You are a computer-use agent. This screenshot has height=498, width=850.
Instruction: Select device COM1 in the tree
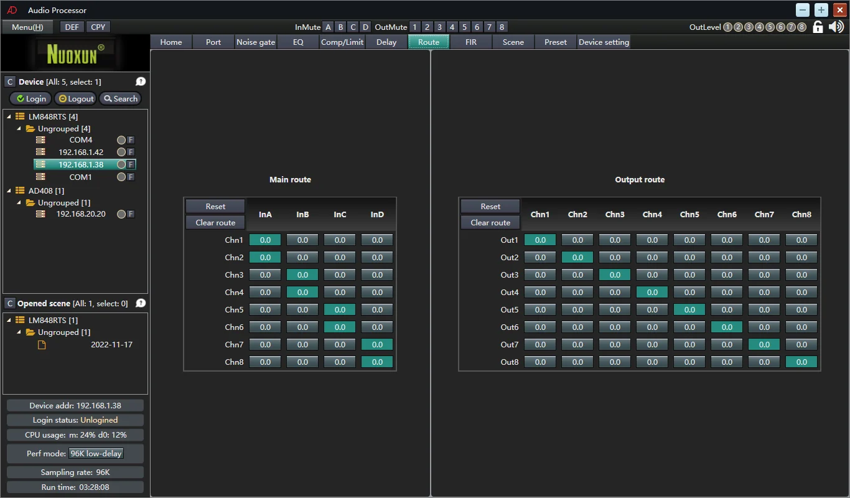click(80, 177)
